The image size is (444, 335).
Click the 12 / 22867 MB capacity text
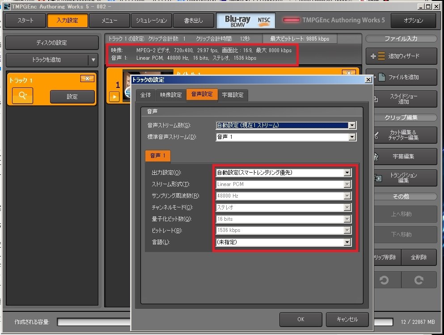pyautogui.click(x=418, y=322)
